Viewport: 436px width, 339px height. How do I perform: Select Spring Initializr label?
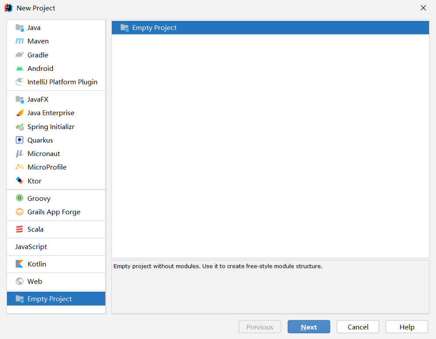pos(51,127)
